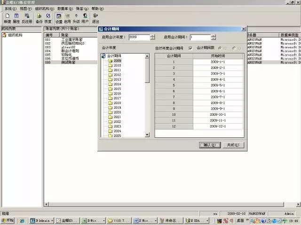The width and height of the screenshot is (301, 225).
Task: Click the 设置 (Settings) toolbar icon
Action: [x=59, y=18]
